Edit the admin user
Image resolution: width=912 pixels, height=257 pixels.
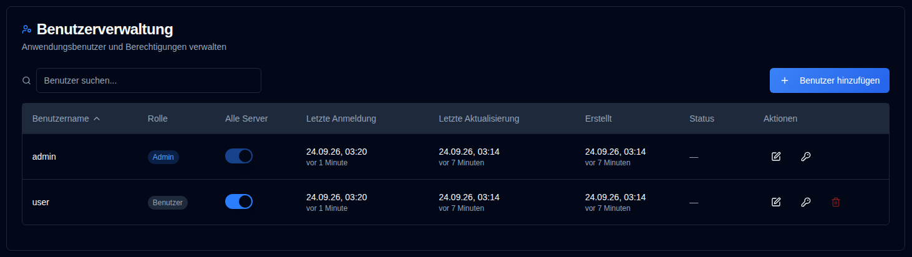(x=776, y=157)
